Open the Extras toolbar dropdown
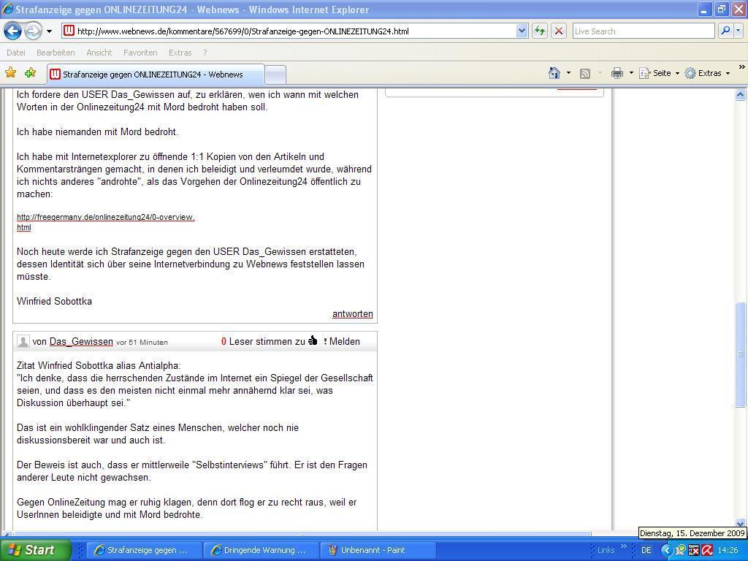Image resolution: width=748 pixels, height=561 pixels. tap(707, 73)
